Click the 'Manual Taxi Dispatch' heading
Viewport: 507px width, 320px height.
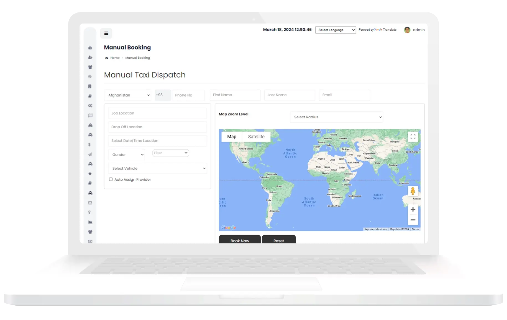(145, 75)
